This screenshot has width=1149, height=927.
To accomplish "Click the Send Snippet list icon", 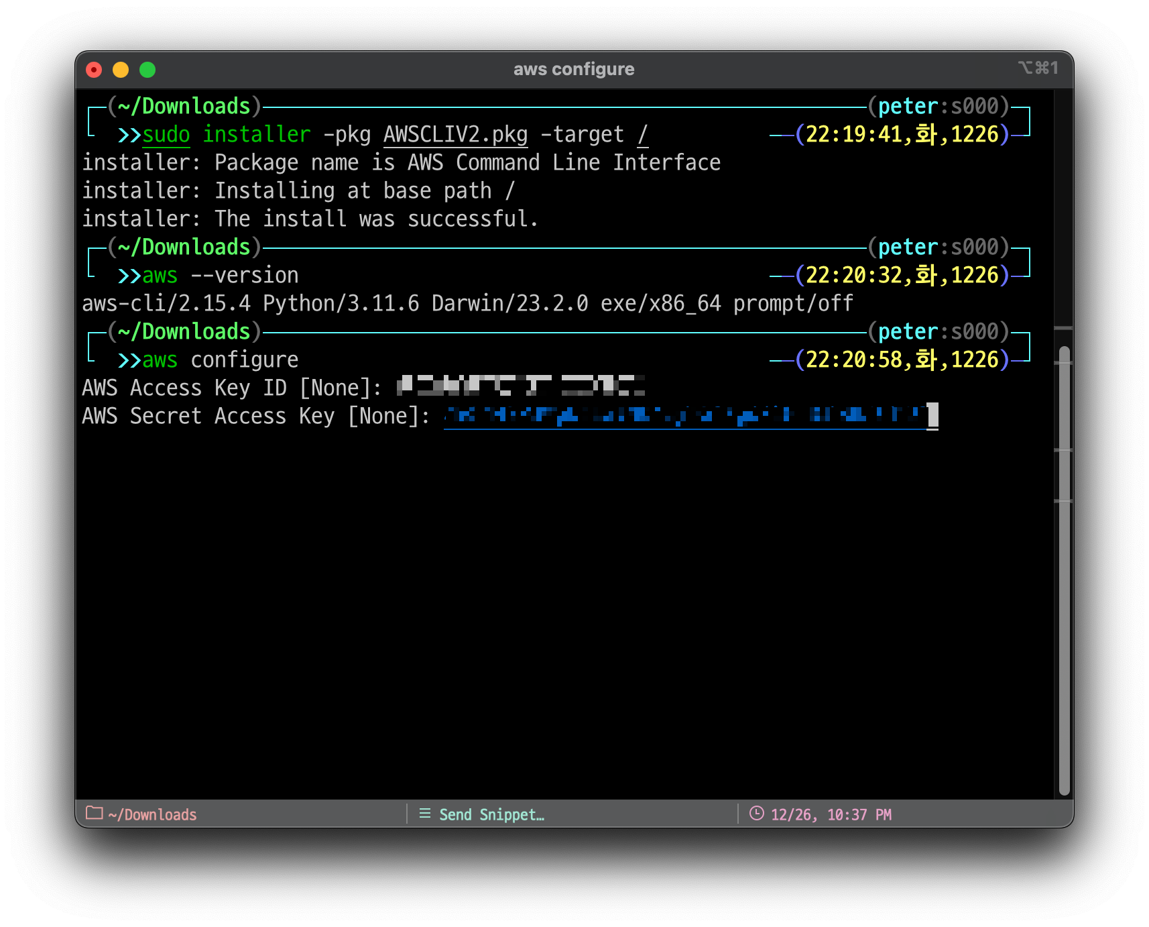I will click(425, 814).
